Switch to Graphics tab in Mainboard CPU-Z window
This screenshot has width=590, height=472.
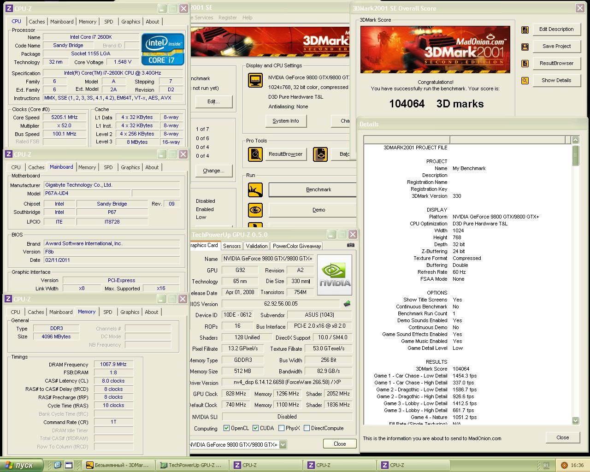click(130, 167)
